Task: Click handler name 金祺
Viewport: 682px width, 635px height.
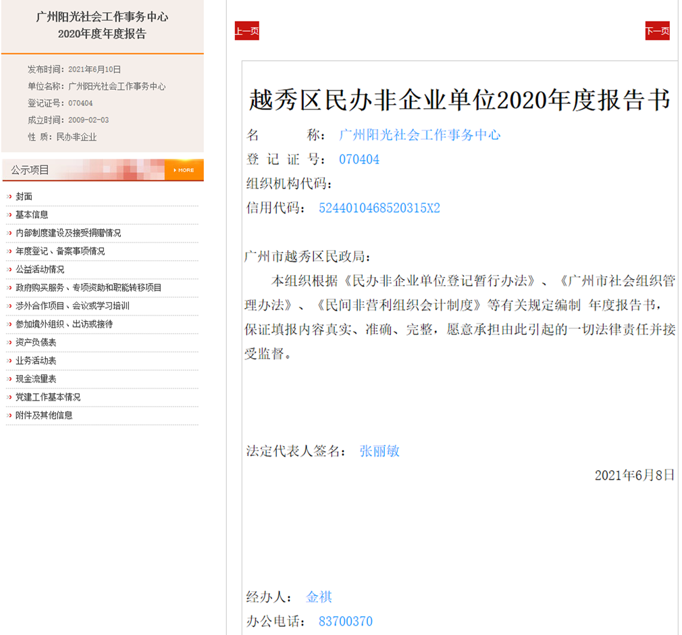Action: click(319, 597)
